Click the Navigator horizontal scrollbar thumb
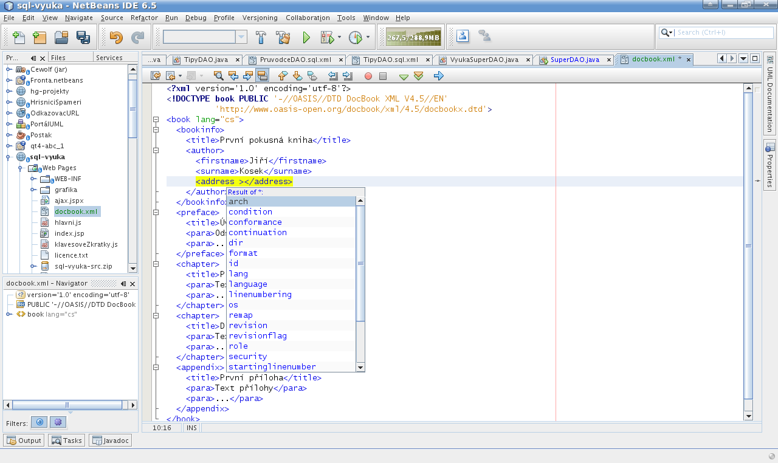 (67, 405)
